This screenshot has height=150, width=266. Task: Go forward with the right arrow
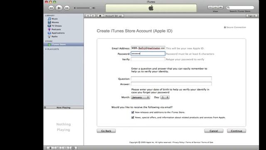[93, 16]
